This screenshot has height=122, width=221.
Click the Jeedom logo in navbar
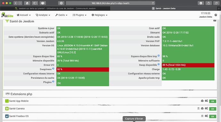coord(7,15)
